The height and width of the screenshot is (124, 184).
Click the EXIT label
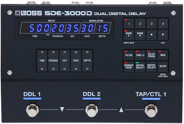163,43
